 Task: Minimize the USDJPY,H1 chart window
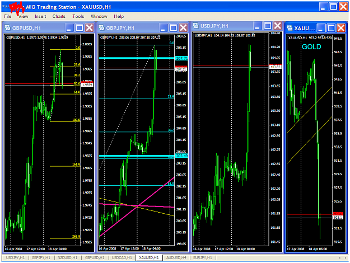click(x=257, y=26)
